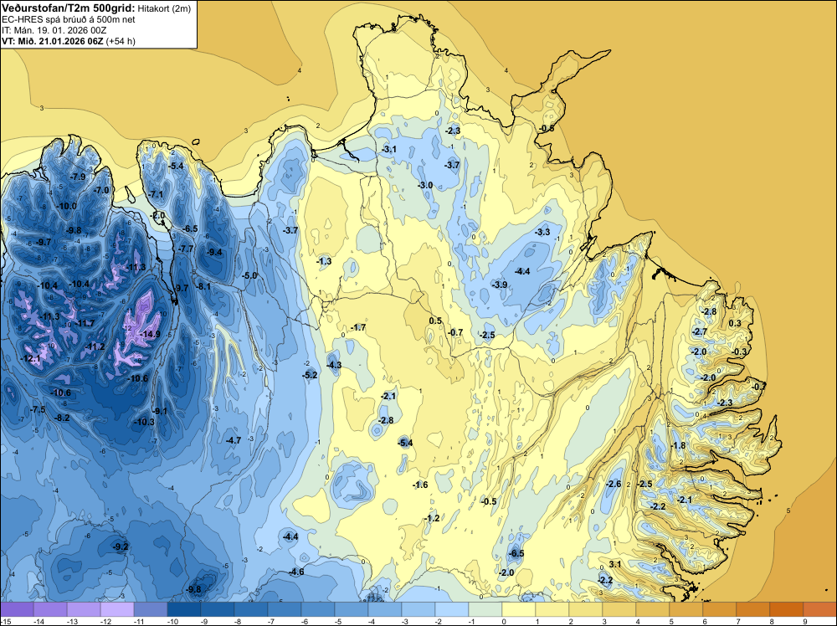Click the -7.7 temperature label
The image size is (837, 626).
click(185, 249)
